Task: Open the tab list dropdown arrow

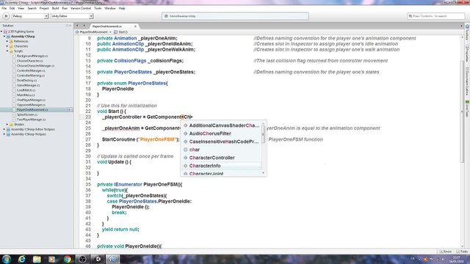Action: (461, 26)
